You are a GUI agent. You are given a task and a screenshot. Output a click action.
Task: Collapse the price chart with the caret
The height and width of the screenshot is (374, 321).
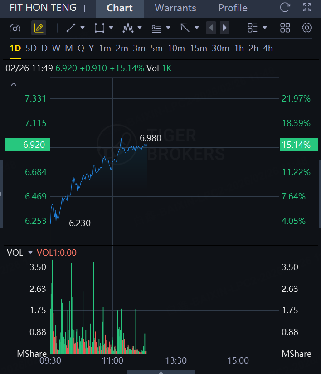14,84
